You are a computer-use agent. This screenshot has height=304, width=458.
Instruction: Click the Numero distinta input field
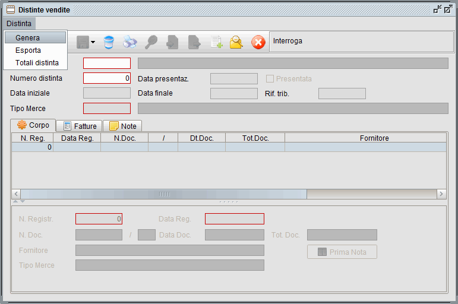tap(107, 78)
